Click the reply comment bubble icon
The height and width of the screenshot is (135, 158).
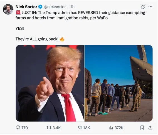pyautogui.click(x=18, y=128)
